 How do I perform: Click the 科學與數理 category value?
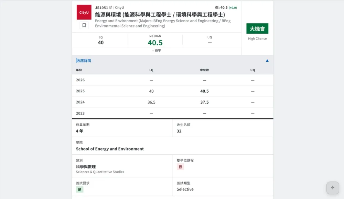click(x=86, y=167)
